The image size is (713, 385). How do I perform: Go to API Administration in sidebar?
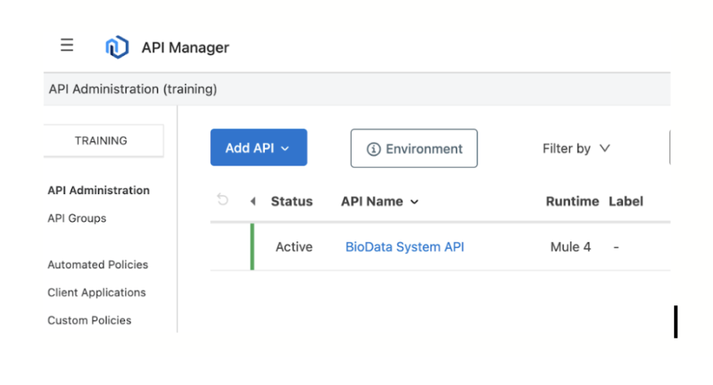pos(99,190)
